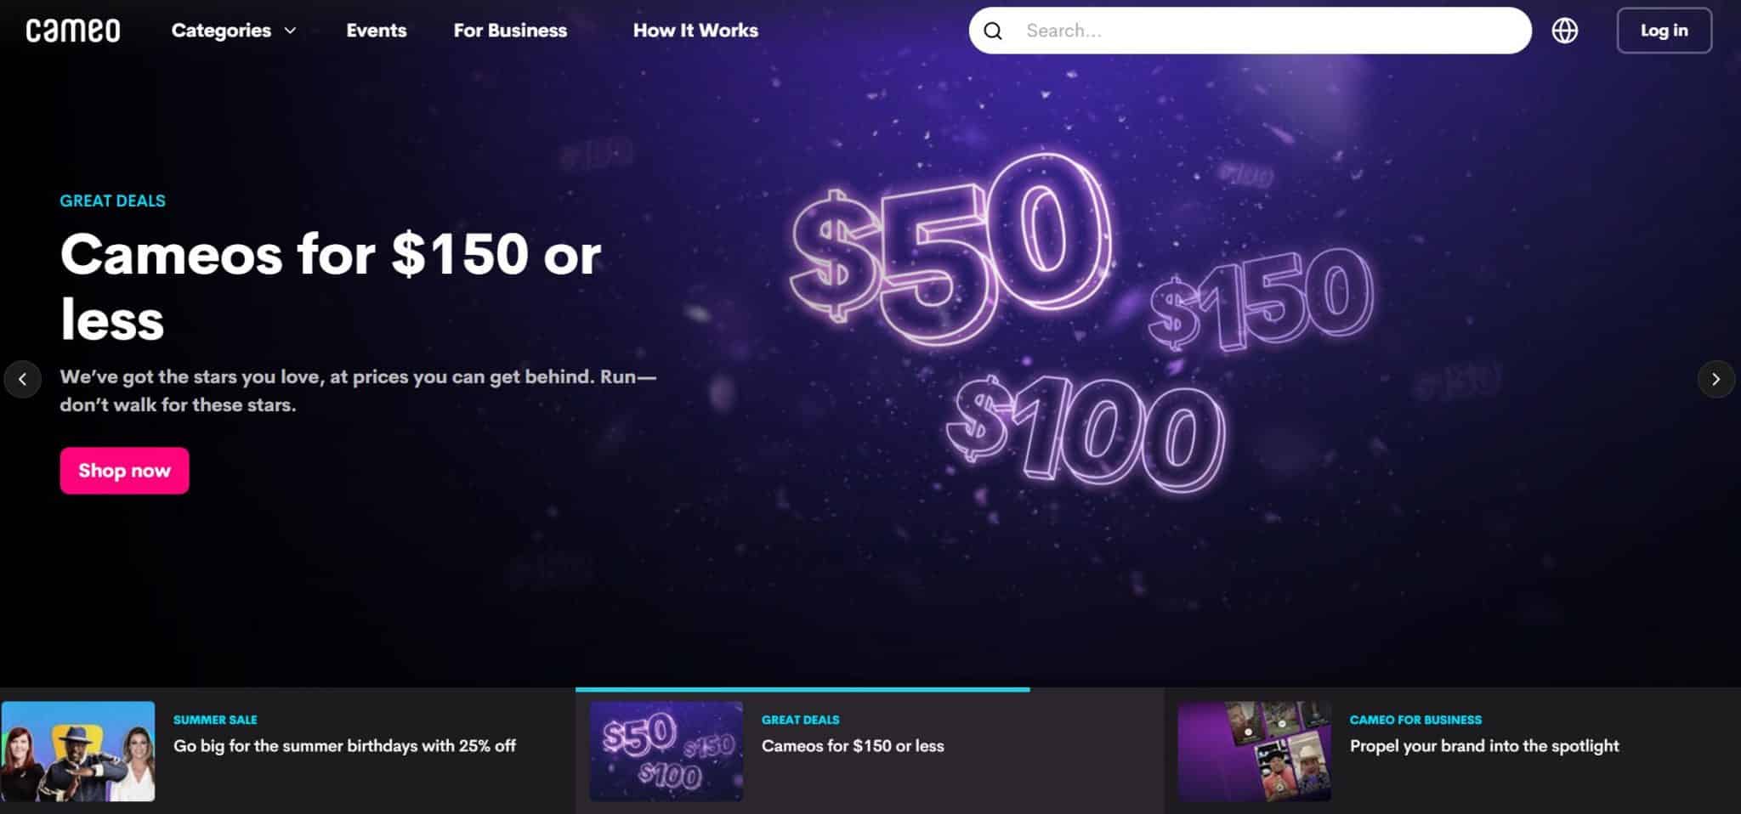The height and width of the screenshot is (814, 1741).
Task: Select the Cameo for Business thumbnail
Action: (x=1255, y=751)
